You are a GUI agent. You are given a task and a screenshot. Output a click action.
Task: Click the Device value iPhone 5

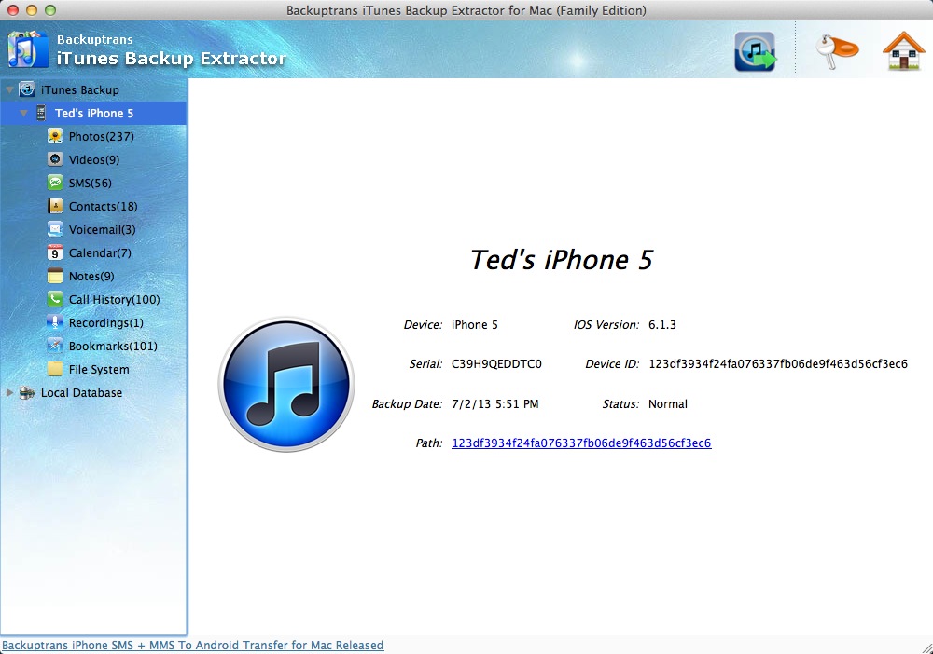coord(474,325)
